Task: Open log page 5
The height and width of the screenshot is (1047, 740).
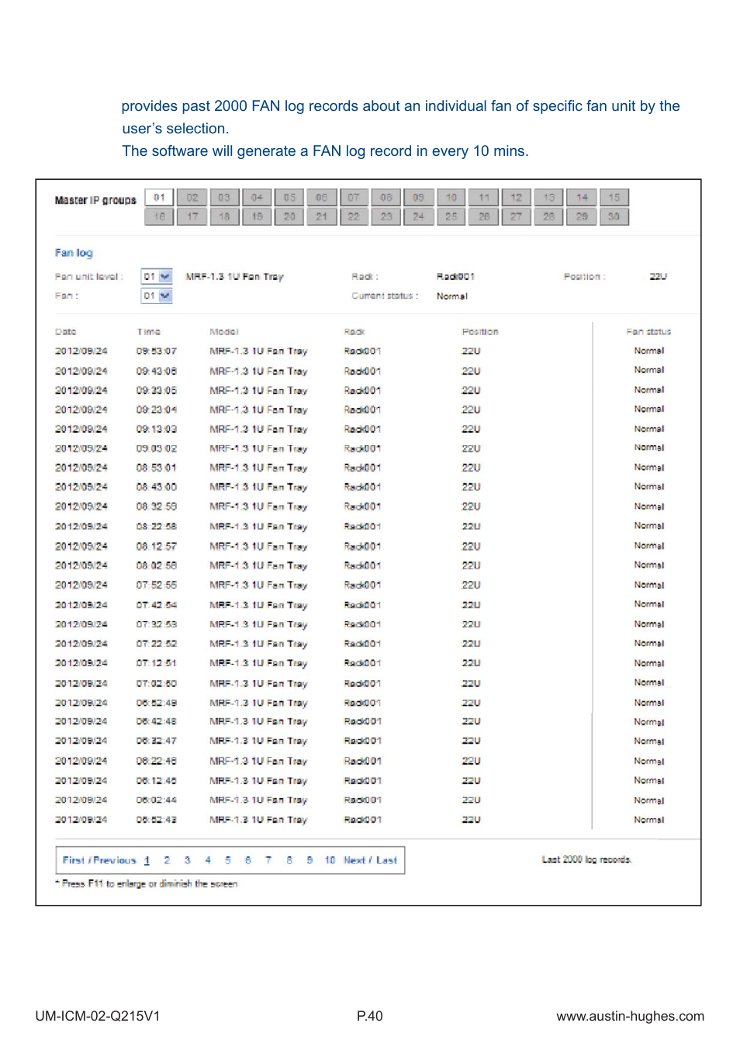Action: tap(228, 860)
